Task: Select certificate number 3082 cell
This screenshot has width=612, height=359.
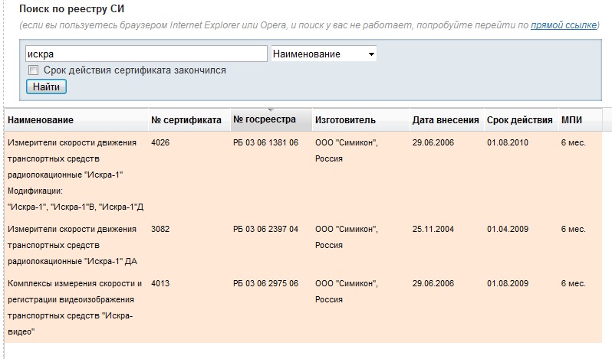Action: (x=160, y=229)
